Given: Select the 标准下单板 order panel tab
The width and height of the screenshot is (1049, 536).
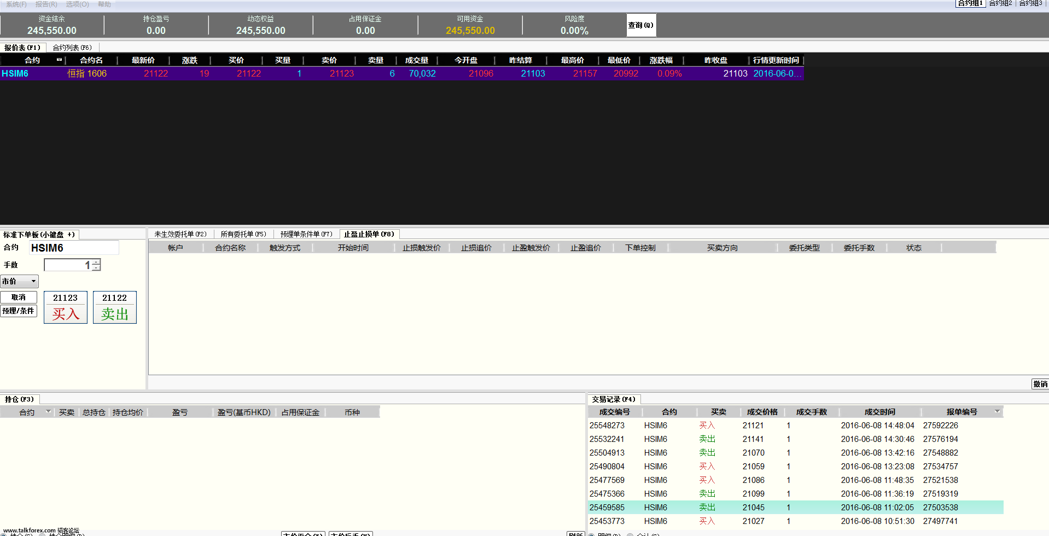Looking at the screenshot, I should pyautogui.click(x=39, y=235).
